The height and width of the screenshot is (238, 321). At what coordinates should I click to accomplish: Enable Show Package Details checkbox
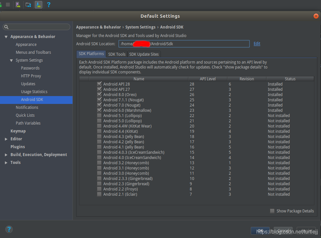pyautogui.click(x=272, y=211)
